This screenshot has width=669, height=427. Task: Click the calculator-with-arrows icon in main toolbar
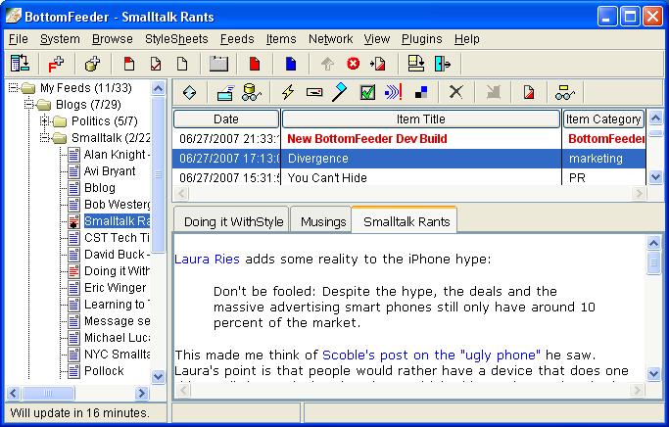pos(20,64)
